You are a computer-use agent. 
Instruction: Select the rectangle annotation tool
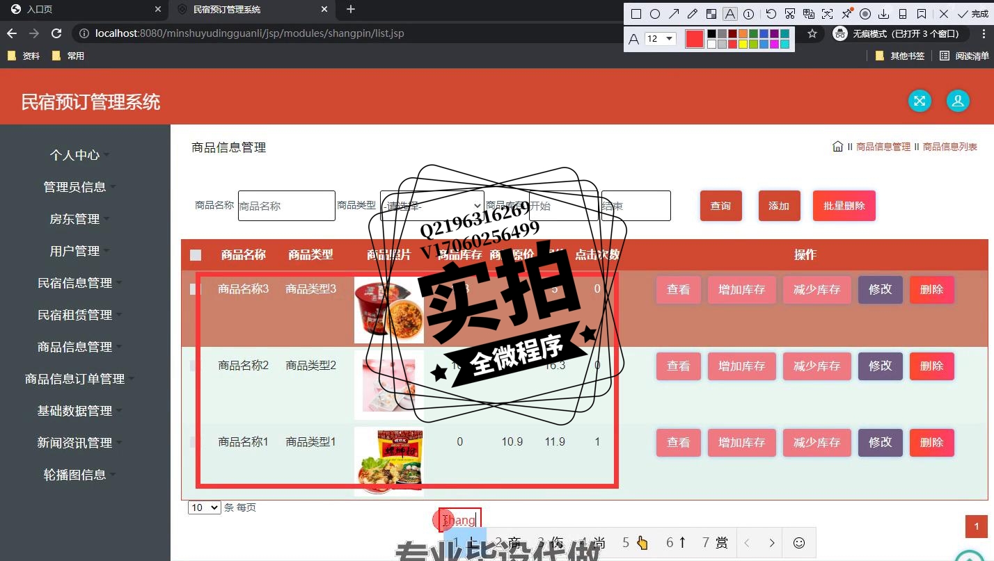636,14
